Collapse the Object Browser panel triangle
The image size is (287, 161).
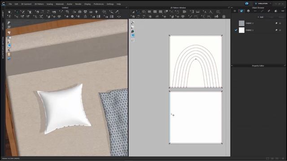(232, 8)
